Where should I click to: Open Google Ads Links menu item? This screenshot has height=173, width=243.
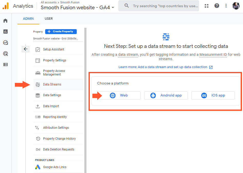58,167
